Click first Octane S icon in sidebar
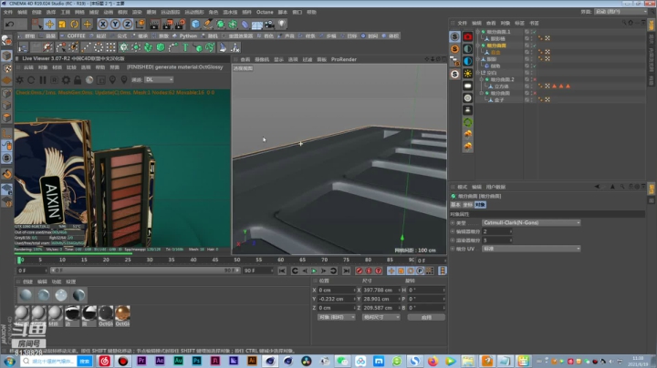 (454, 36)
